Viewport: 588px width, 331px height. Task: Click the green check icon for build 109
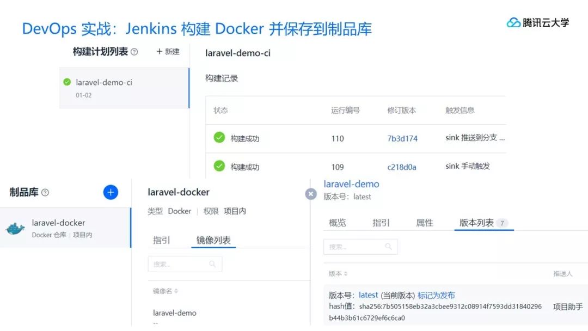pos(219,165)
